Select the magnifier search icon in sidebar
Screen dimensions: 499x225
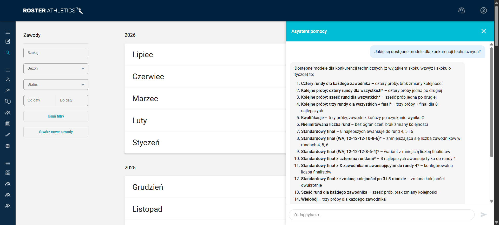(8, 53)
